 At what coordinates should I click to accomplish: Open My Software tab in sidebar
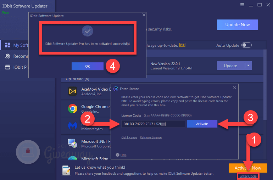pyautogui.click(x=15, y=45)
